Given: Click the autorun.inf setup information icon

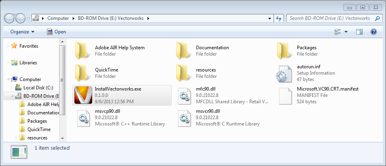Looking at the screenshot, I should point(285,73).
